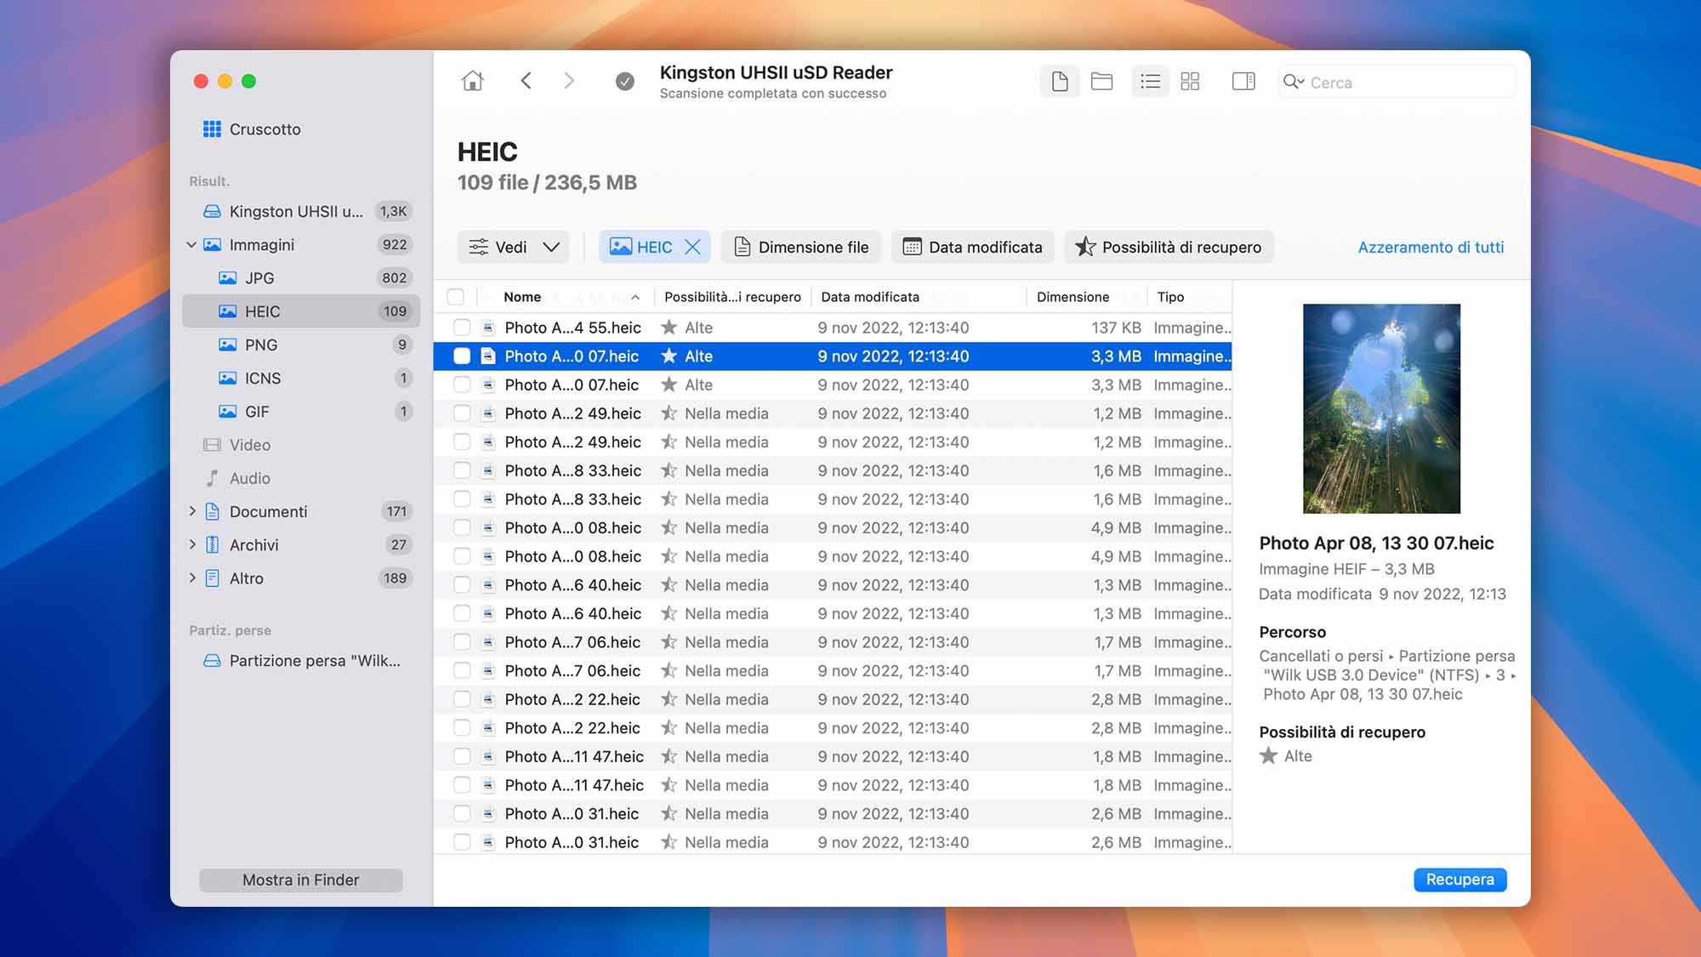Expand the Archivi tree group
The image size is (1701, 957).
[x=192, y=544]
